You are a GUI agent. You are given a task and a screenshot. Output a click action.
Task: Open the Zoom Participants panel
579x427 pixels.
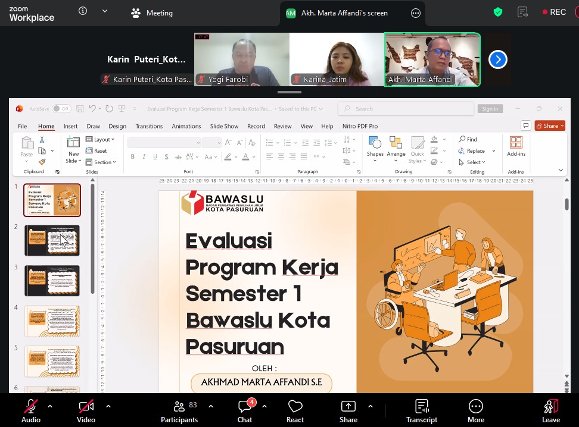[179, 411]
